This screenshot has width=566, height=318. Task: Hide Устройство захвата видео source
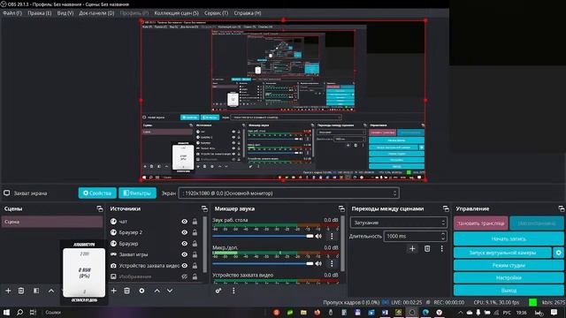click(x=185, y=266)
